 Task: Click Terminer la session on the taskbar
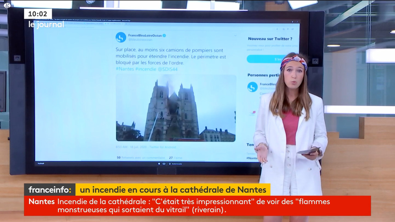[175, 164]
